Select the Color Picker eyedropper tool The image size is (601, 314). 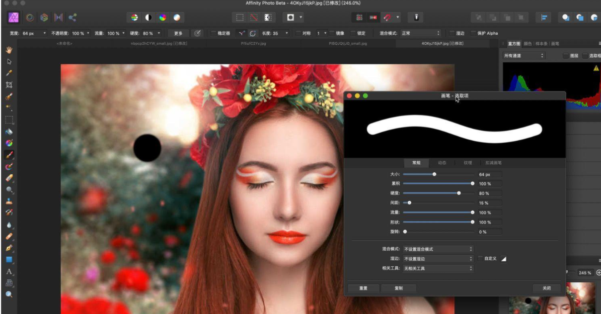tap(9, 73)
